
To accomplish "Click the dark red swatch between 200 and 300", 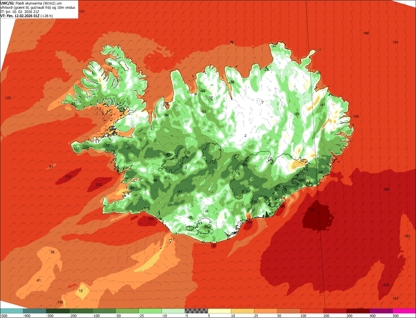I will 335,311.
